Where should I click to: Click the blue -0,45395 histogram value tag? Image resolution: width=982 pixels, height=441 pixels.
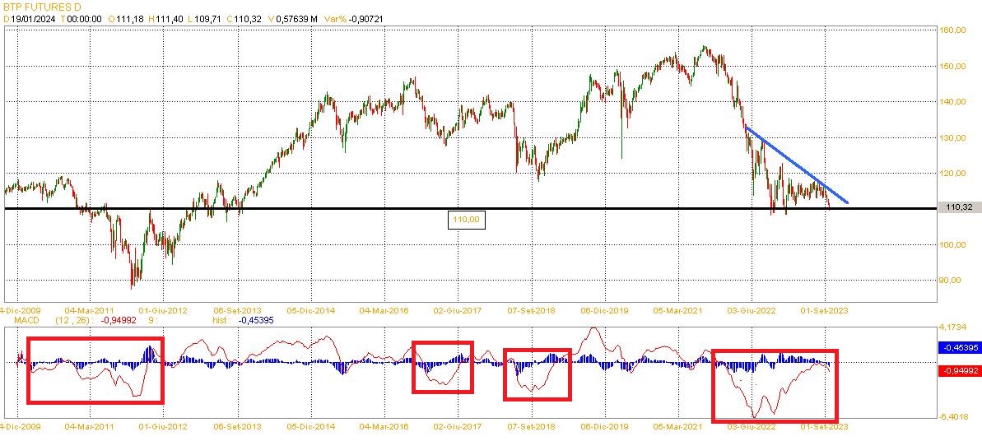[x=958, y=347]
